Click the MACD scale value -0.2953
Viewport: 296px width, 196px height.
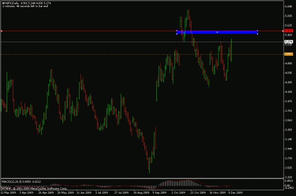pyautogui.click(x=288, y=188)
